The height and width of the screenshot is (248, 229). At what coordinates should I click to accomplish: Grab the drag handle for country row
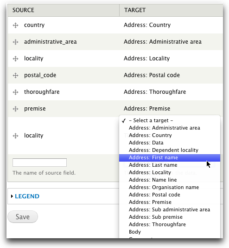(x=15, y=25)
